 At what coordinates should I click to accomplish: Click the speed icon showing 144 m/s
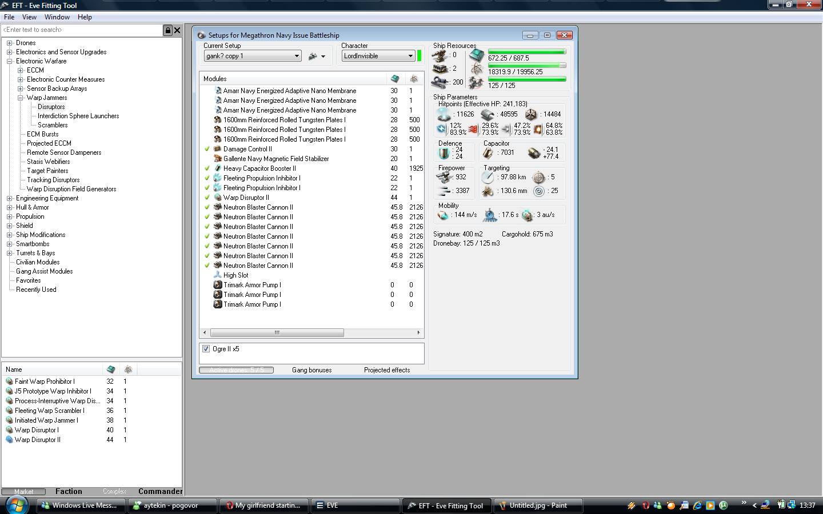coord(443,215)
